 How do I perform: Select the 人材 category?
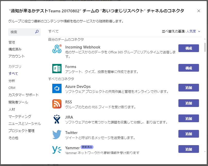12,109
